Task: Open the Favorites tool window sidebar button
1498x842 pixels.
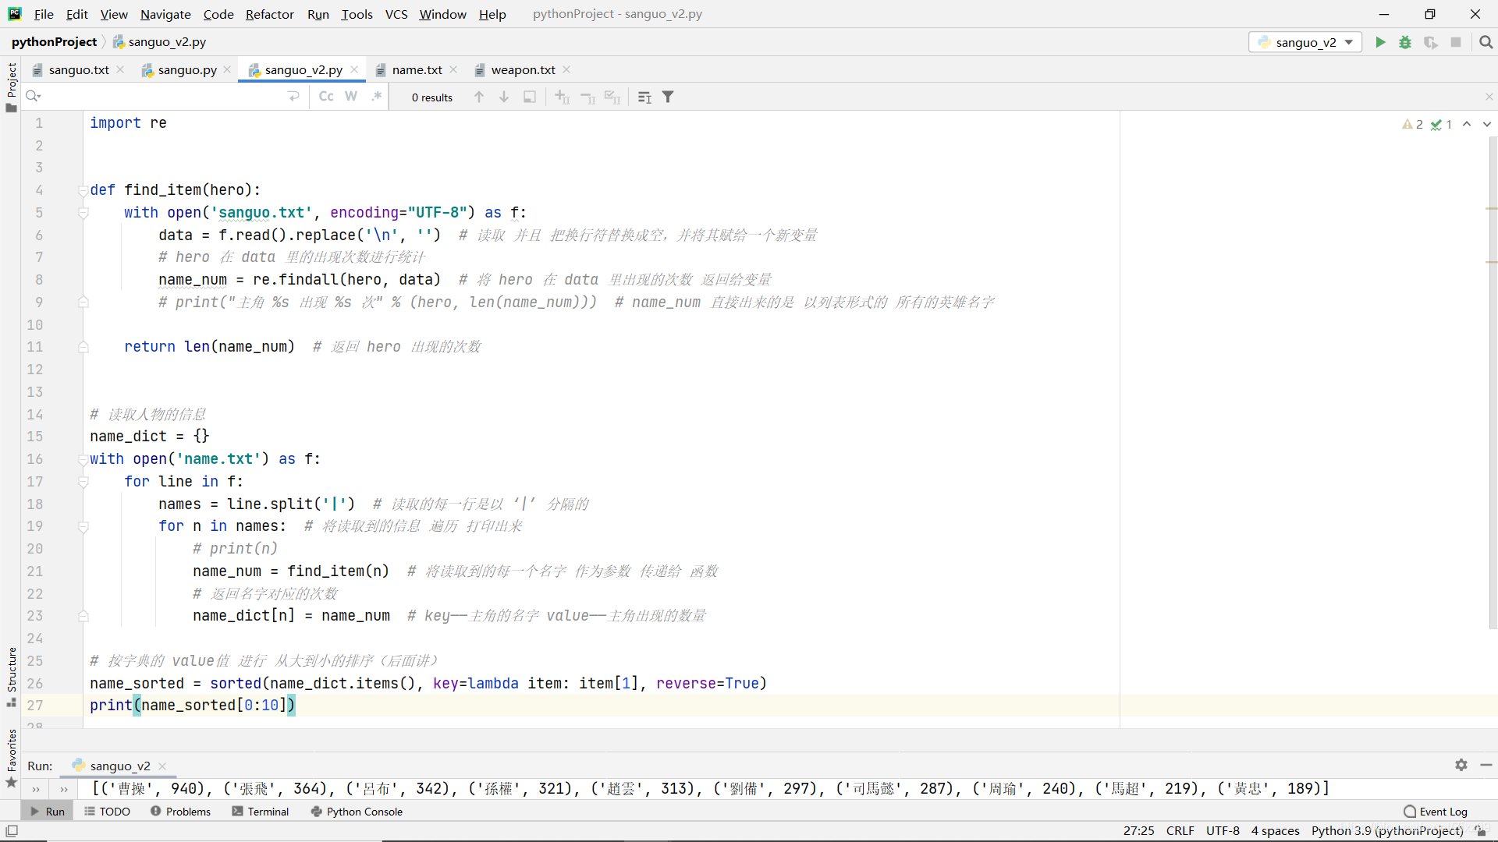Action: click(x=11, y=757)
